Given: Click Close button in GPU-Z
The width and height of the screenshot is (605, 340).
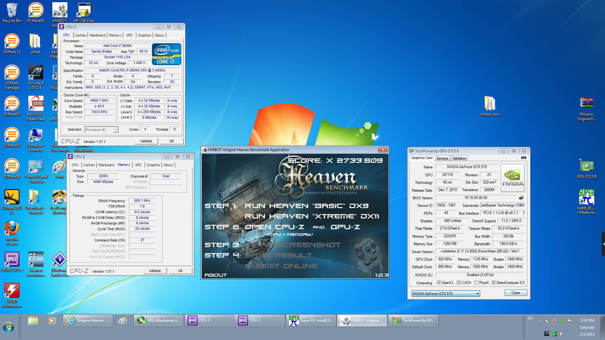Looking at the screenshot, I should point(516,293).
